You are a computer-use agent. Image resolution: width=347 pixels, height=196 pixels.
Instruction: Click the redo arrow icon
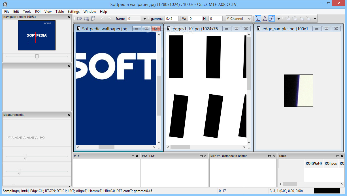pos(109,19)
